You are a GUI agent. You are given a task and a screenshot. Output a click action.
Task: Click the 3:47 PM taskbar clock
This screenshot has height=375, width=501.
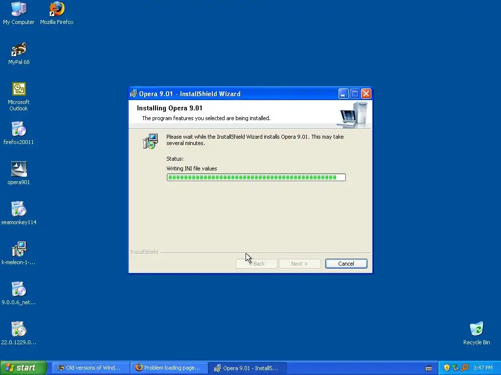pos(483,368)
